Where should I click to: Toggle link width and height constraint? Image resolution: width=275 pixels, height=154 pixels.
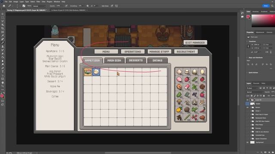pyautogui.click(x=248, y=46)
